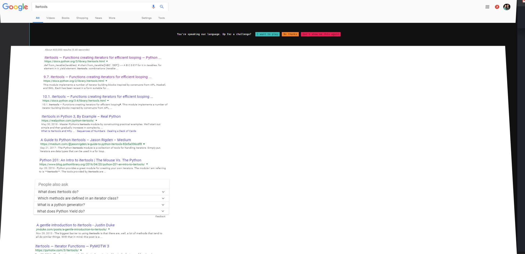Screen dimensions: 525x254
Task: Click the Google logo
Action: (x=15, y=7)
